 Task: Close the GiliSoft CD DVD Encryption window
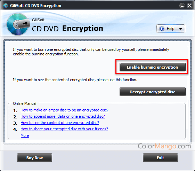189,6
